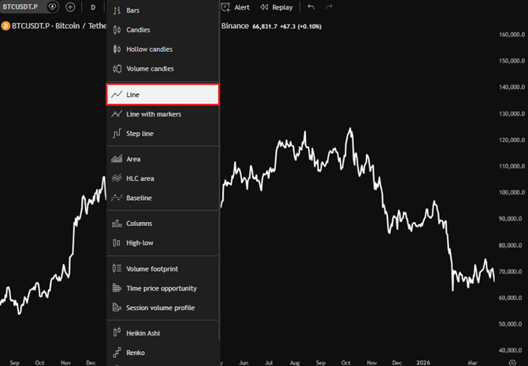Click the Columns chart icon

coord(117,224)
